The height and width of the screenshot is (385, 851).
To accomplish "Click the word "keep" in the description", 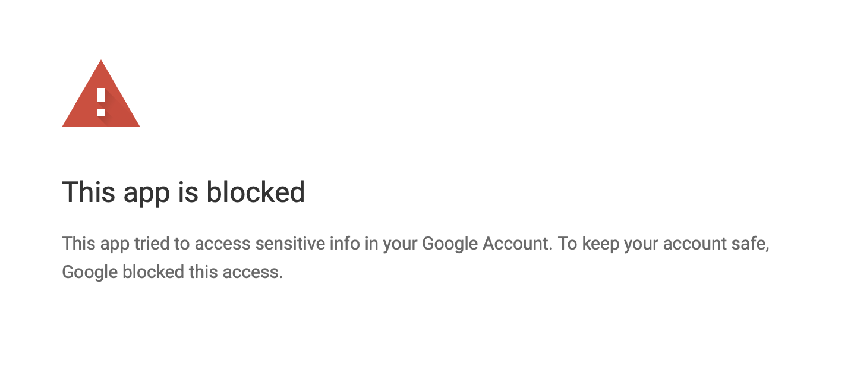I will pyautogui.click(x=597, y=244).
